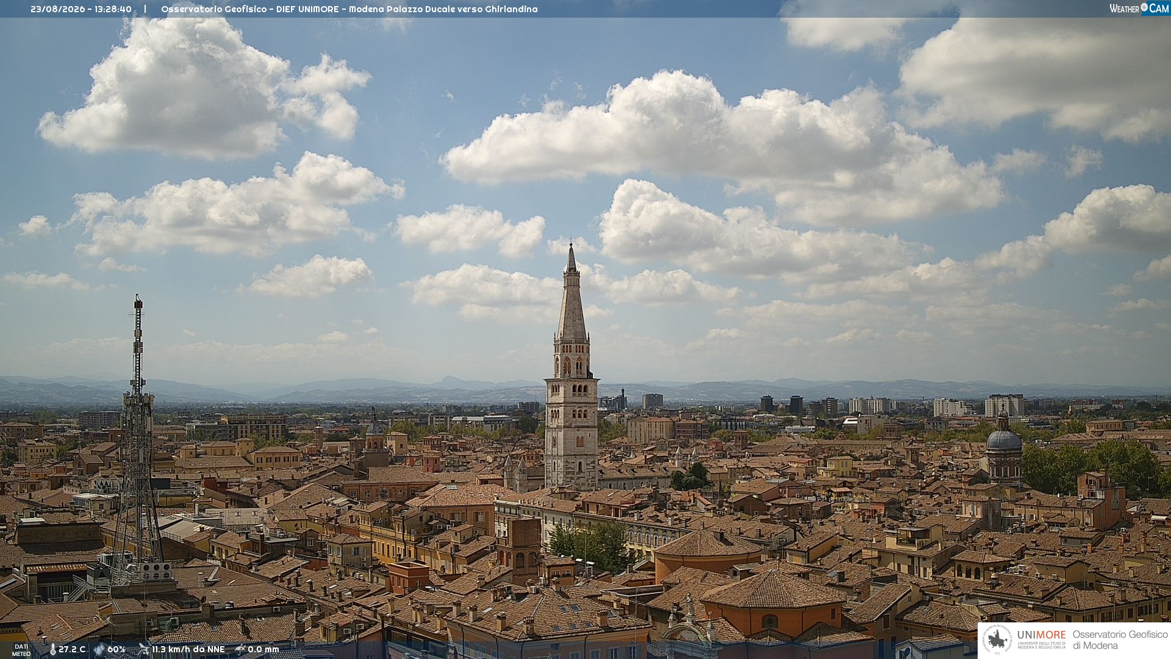
Task: Click the humidity water drops icon
Action: point(99,650)
